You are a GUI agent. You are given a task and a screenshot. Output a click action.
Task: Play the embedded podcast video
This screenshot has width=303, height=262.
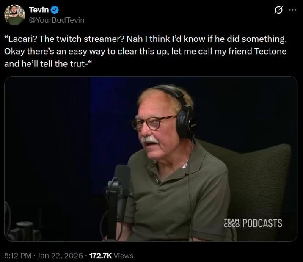click(151, 159)
